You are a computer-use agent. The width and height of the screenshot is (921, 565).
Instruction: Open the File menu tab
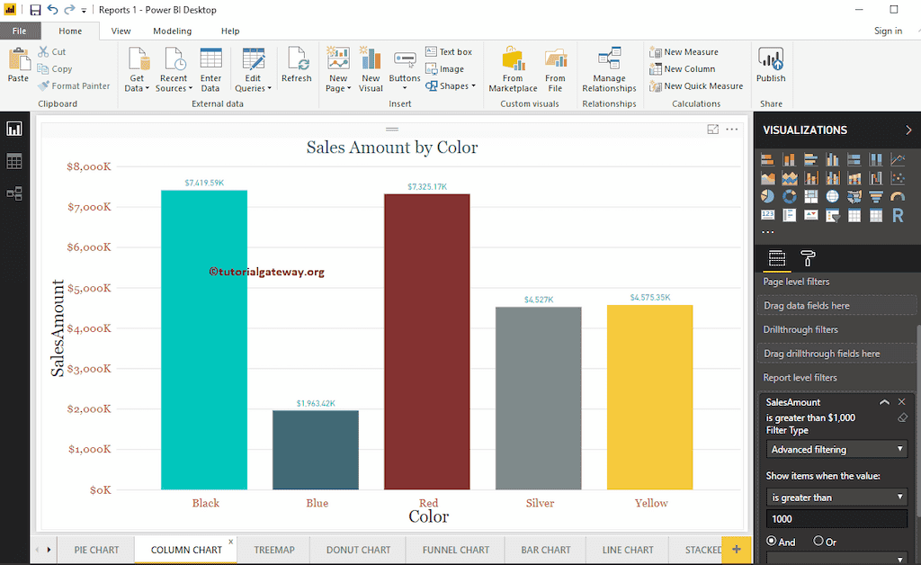20,31
